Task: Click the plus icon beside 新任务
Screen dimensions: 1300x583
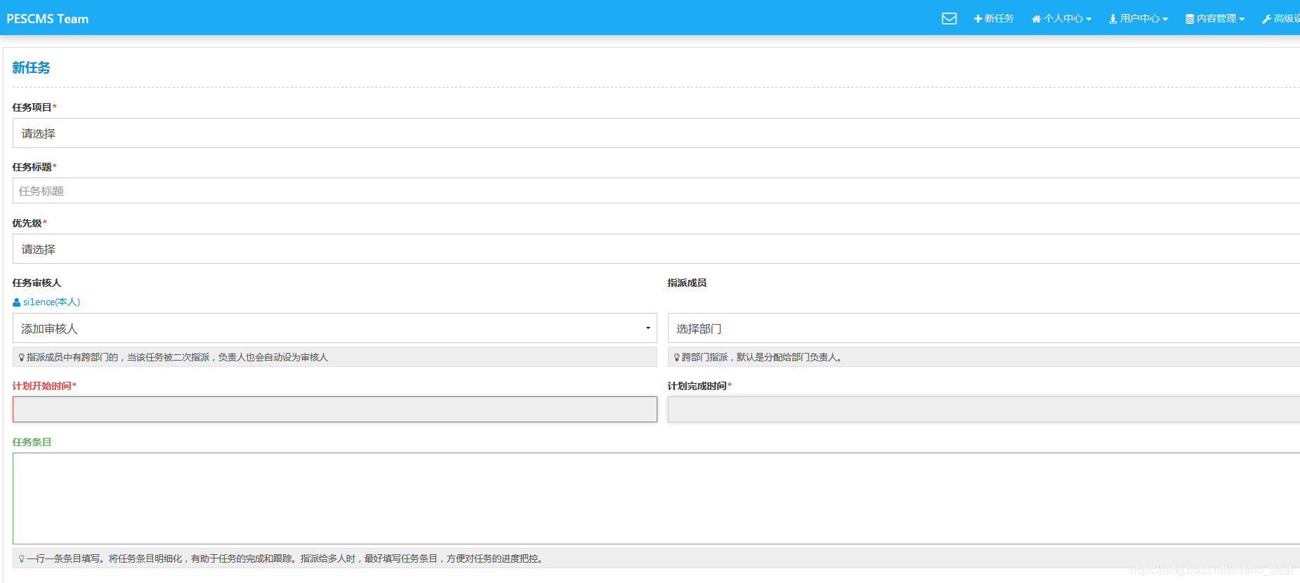Action: click(x=978, y=19)
